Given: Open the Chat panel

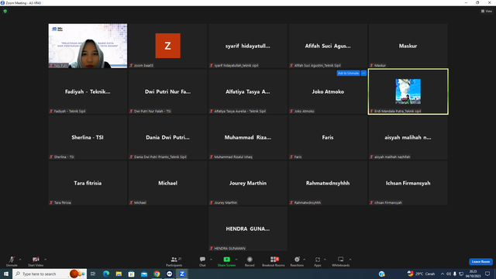Looking at the screenshot, I should 202,261.
